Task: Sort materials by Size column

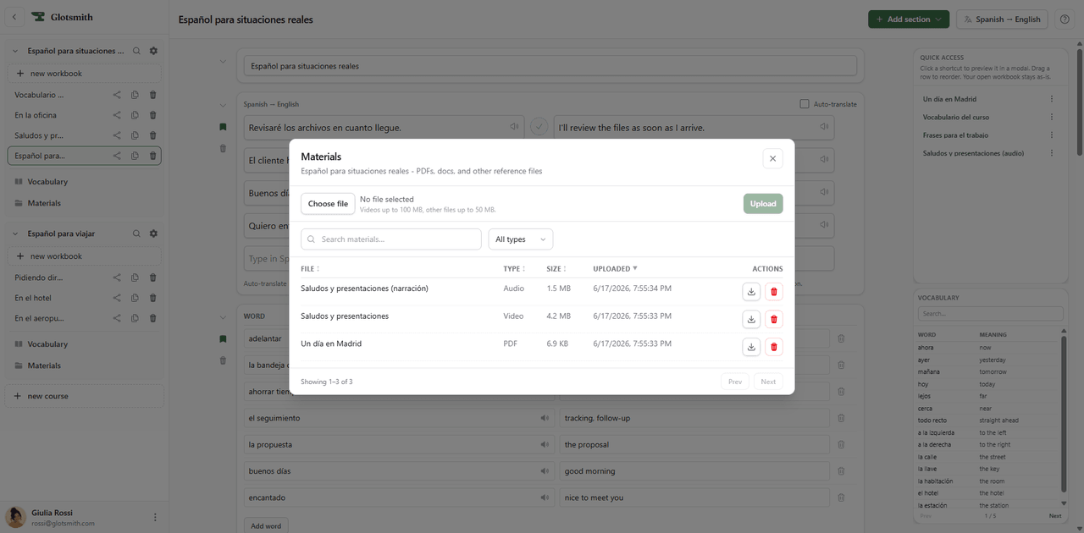Action: pos(556,269)
